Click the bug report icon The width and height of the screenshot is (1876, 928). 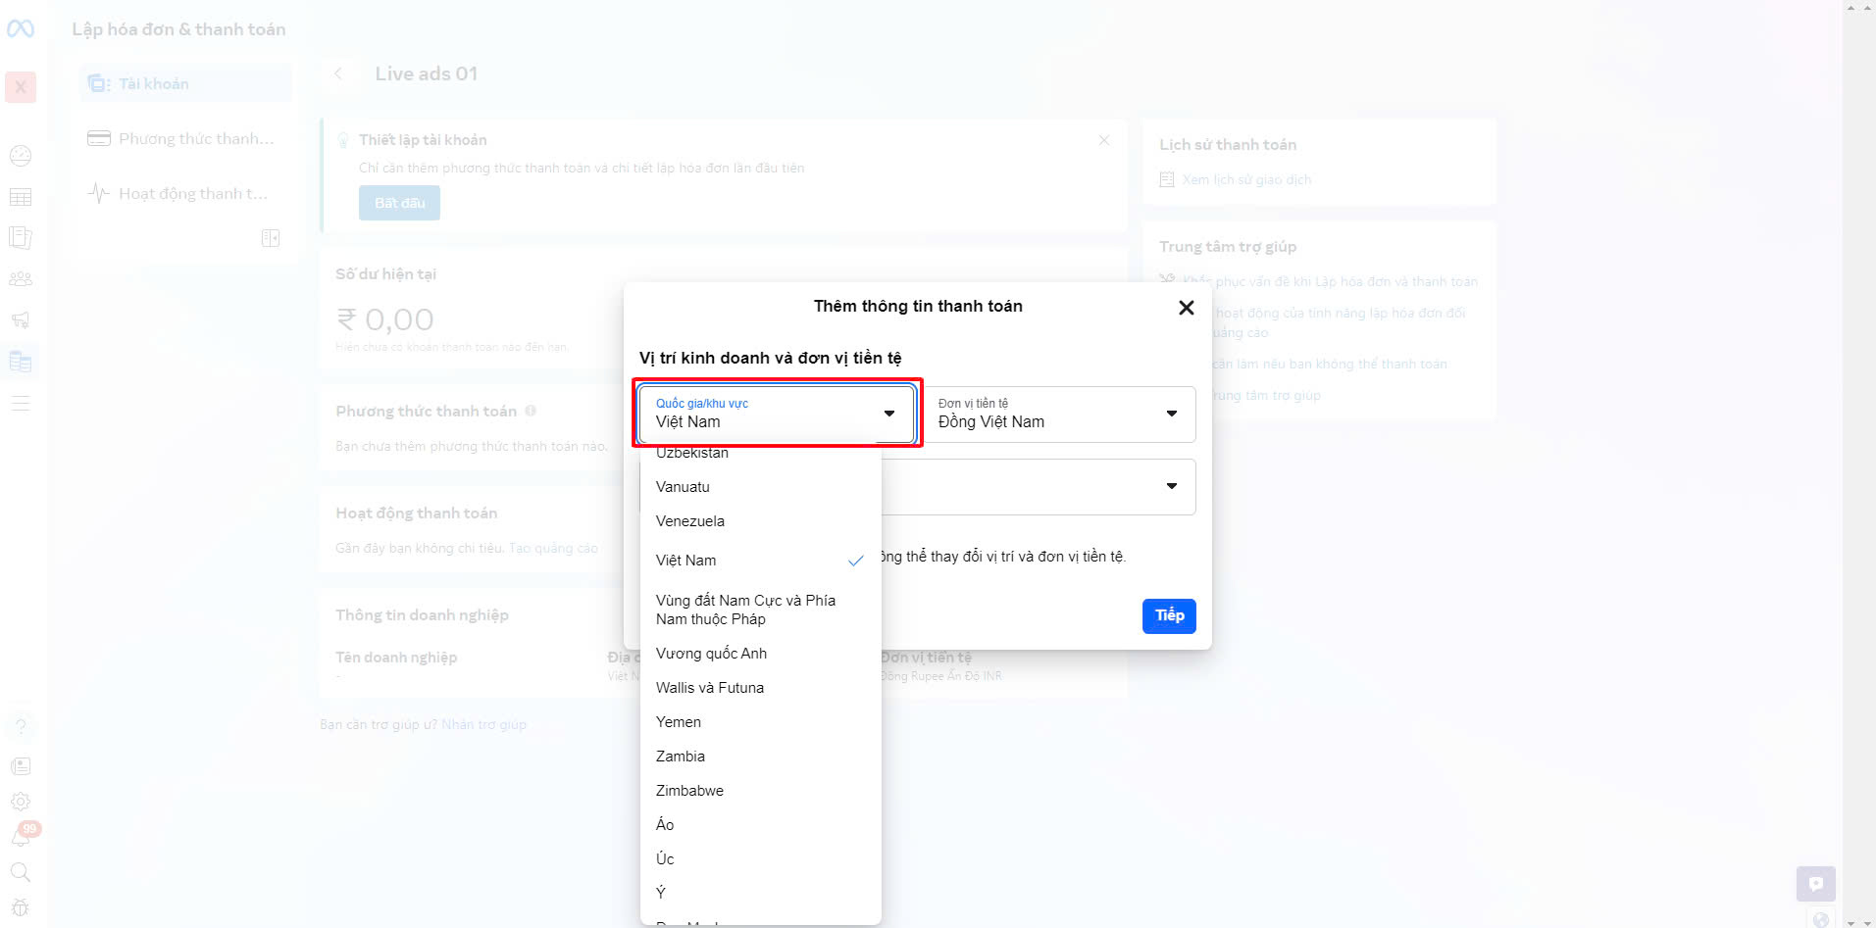21,907
